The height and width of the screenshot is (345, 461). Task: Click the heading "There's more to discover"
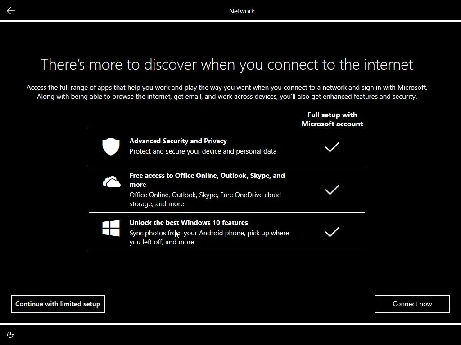[227, 65]
